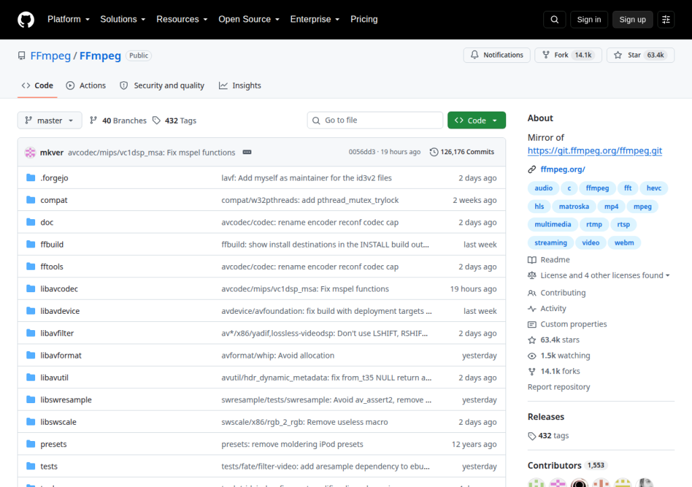This screenshot has width=692, height=487.
Task: Expand the Open Source menu
Action: (x=249, y=20)
